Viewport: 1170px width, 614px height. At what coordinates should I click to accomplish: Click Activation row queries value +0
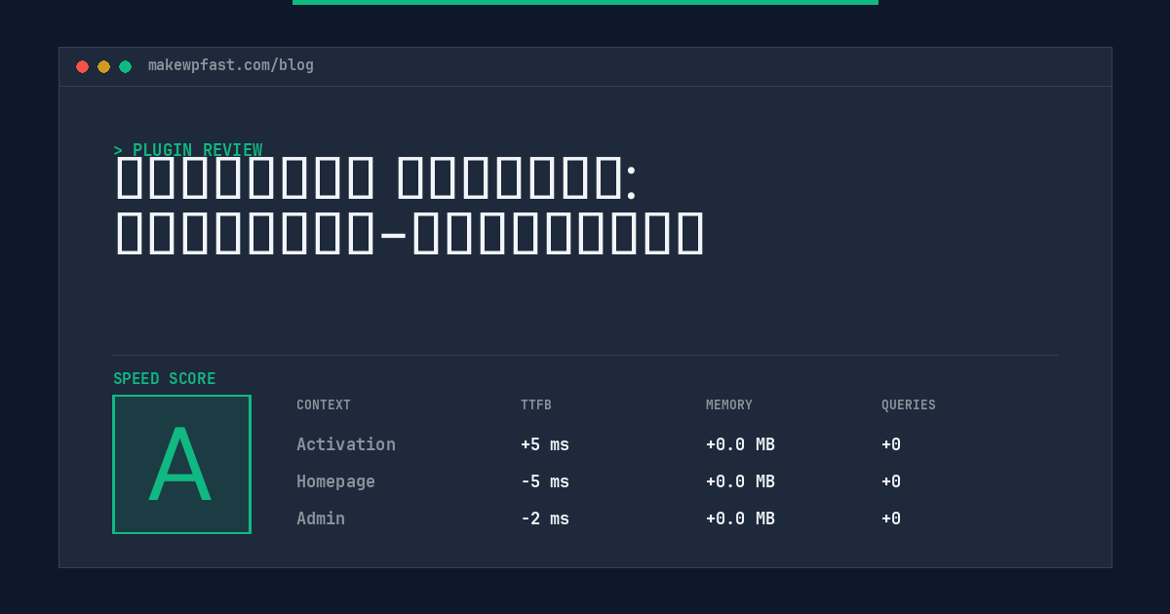click(891, 444)
